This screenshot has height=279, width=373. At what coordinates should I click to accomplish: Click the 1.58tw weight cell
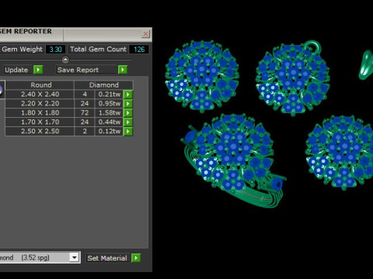(109, 113)
